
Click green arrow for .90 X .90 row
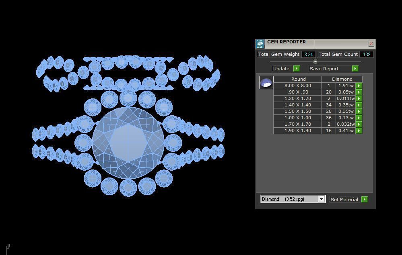[x=359, y=92]
